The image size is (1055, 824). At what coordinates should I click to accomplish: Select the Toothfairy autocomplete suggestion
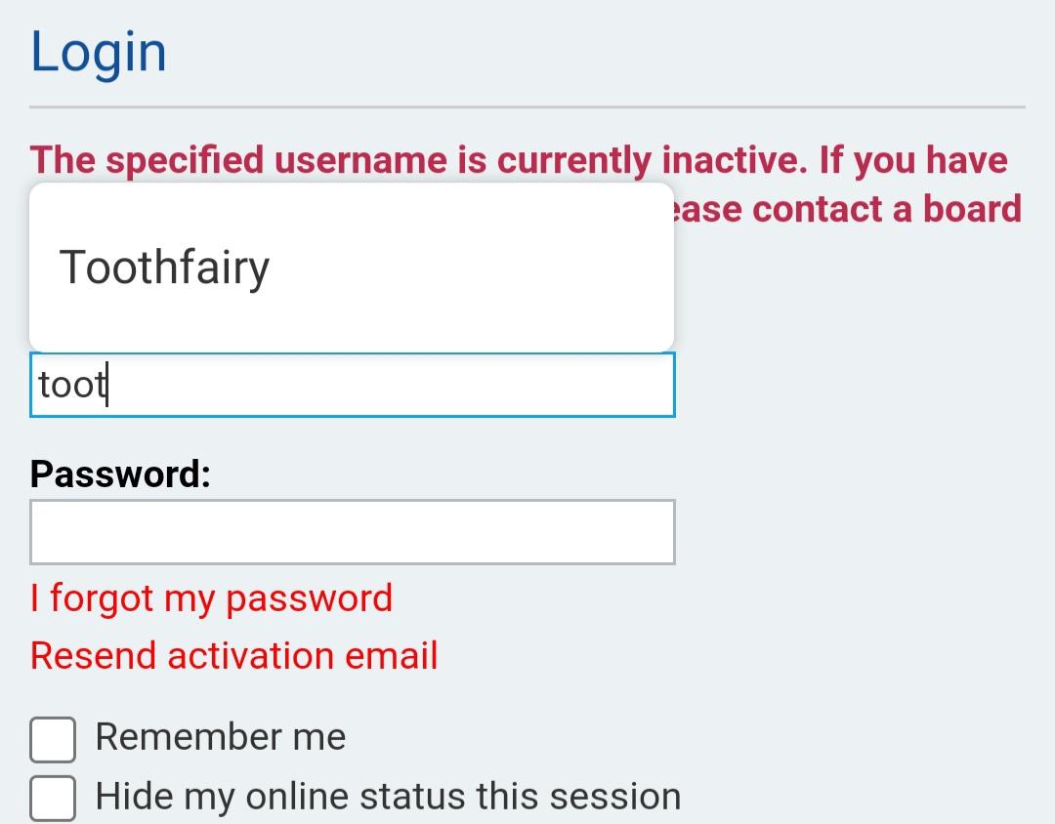[165, 268]
